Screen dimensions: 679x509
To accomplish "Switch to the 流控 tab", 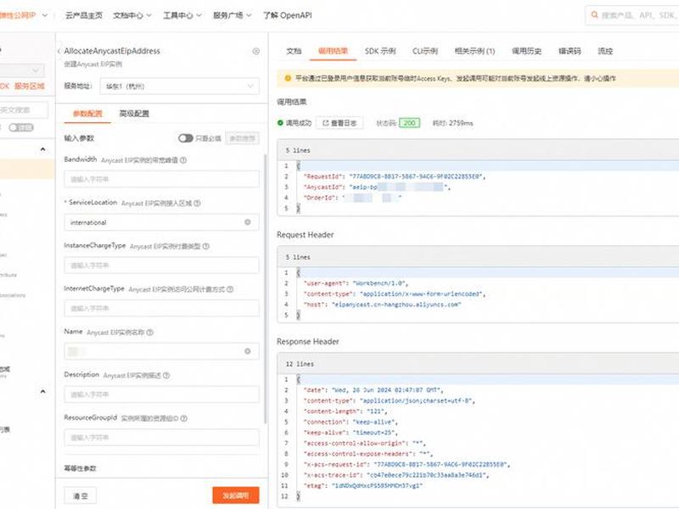I will [605, 51].
